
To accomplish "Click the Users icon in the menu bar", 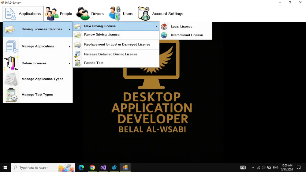I will point(115,13).
